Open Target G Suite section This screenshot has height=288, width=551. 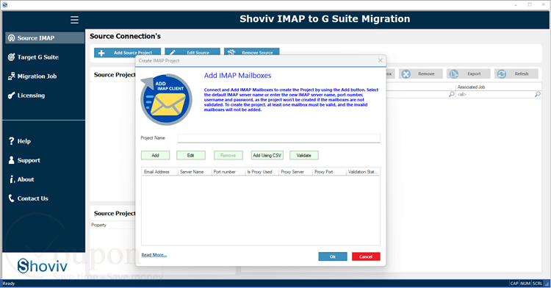(38, 57)
